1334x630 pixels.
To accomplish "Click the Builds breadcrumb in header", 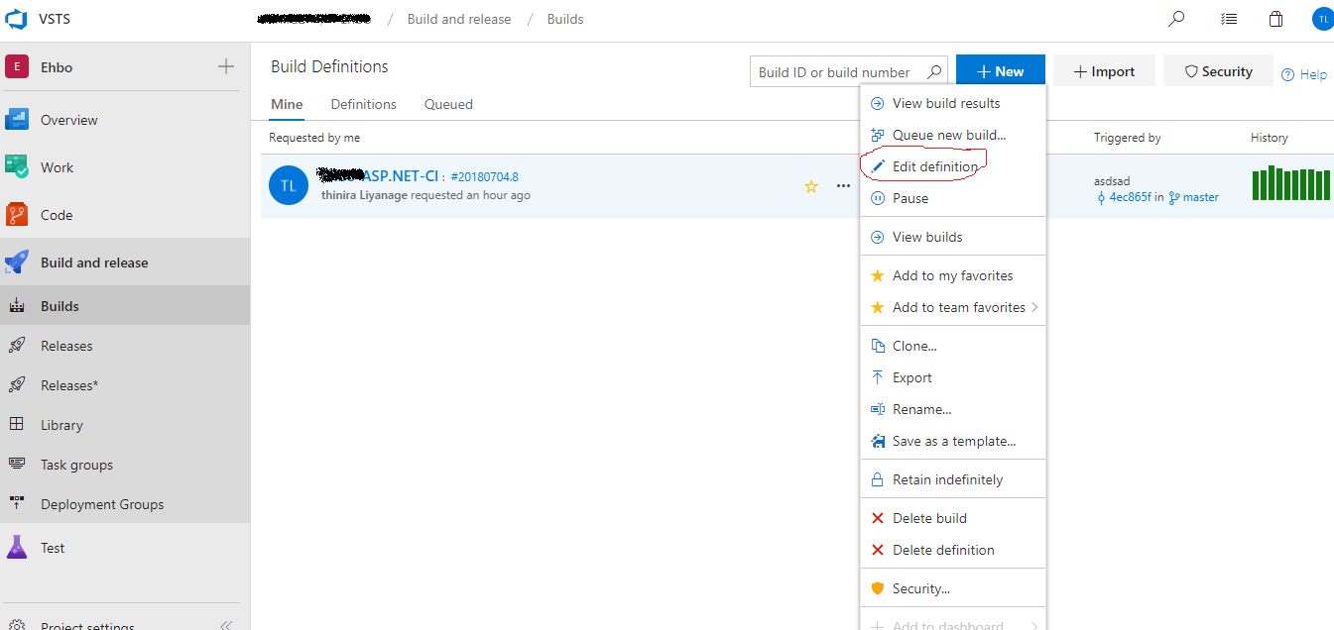I will point(565,19).
